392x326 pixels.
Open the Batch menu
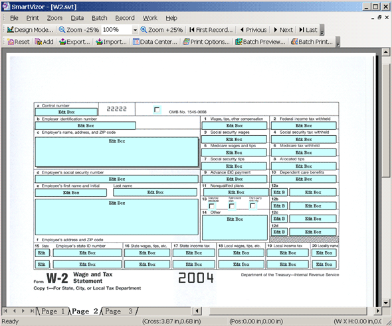100,18
